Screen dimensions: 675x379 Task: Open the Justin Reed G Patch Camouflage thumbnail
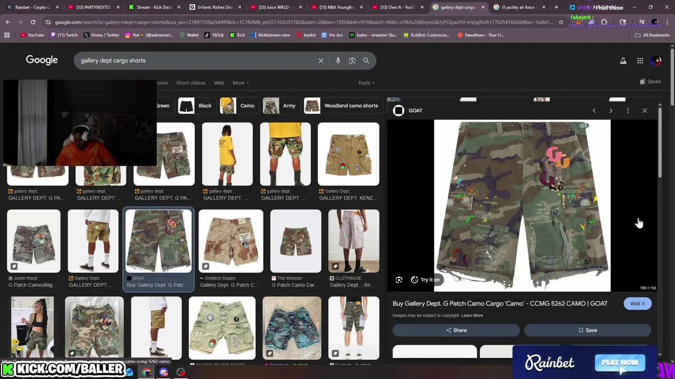34,241
